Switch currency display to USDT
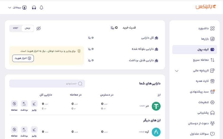 tap(16, 28)
